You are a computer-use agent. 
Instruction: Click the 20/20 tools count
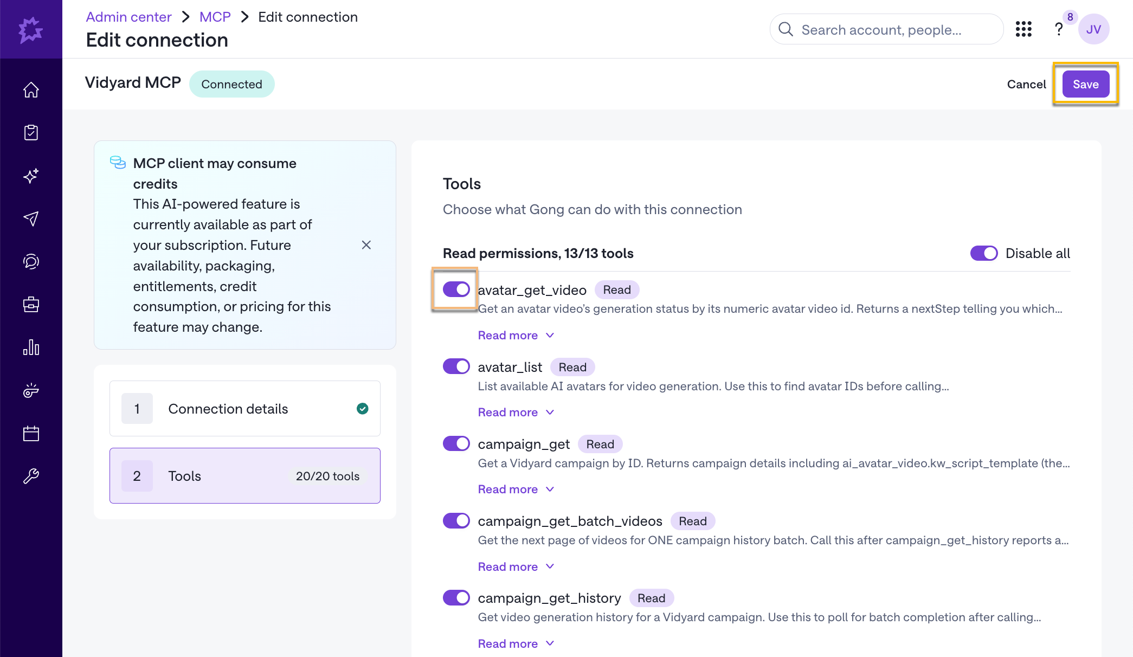point(327,476)
